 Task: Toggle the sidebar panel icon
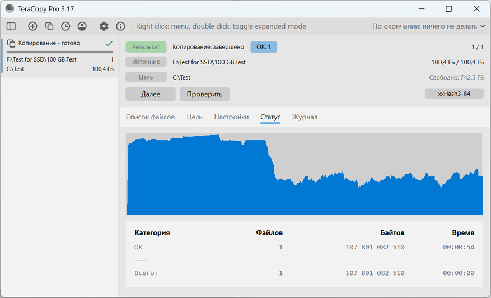[x=11, y=26]
